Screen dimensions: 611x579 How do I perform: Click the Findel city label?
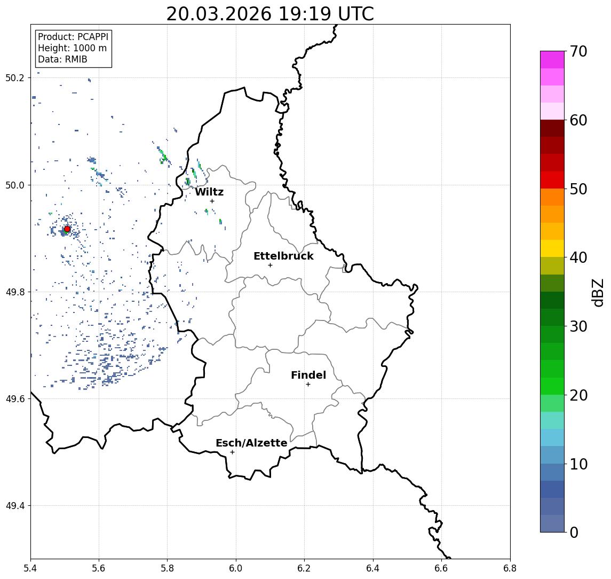[x=308, y=375]
